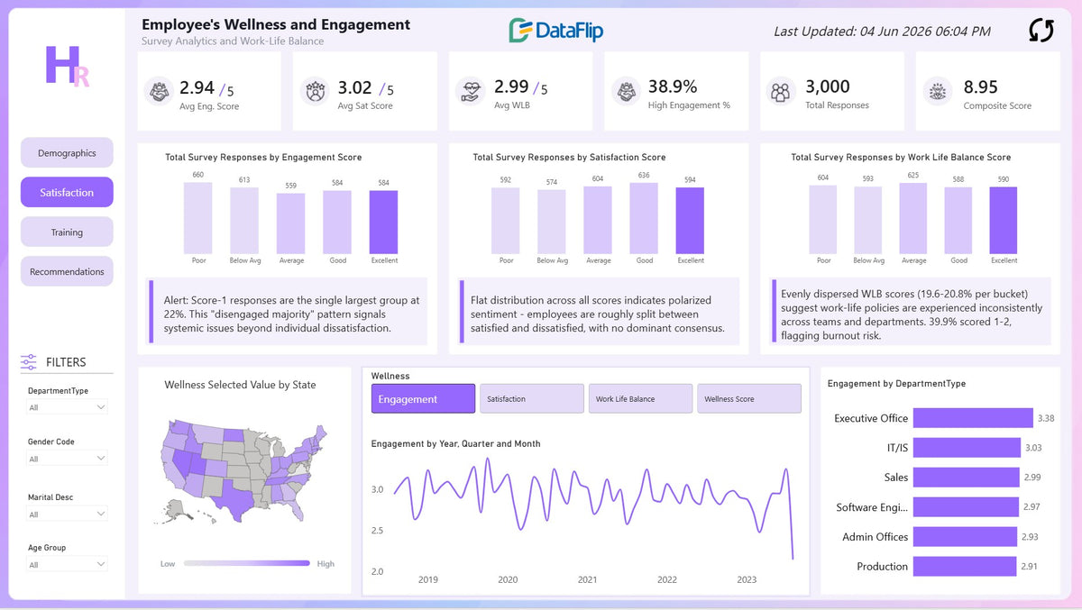Open the Demographics page

67,153
